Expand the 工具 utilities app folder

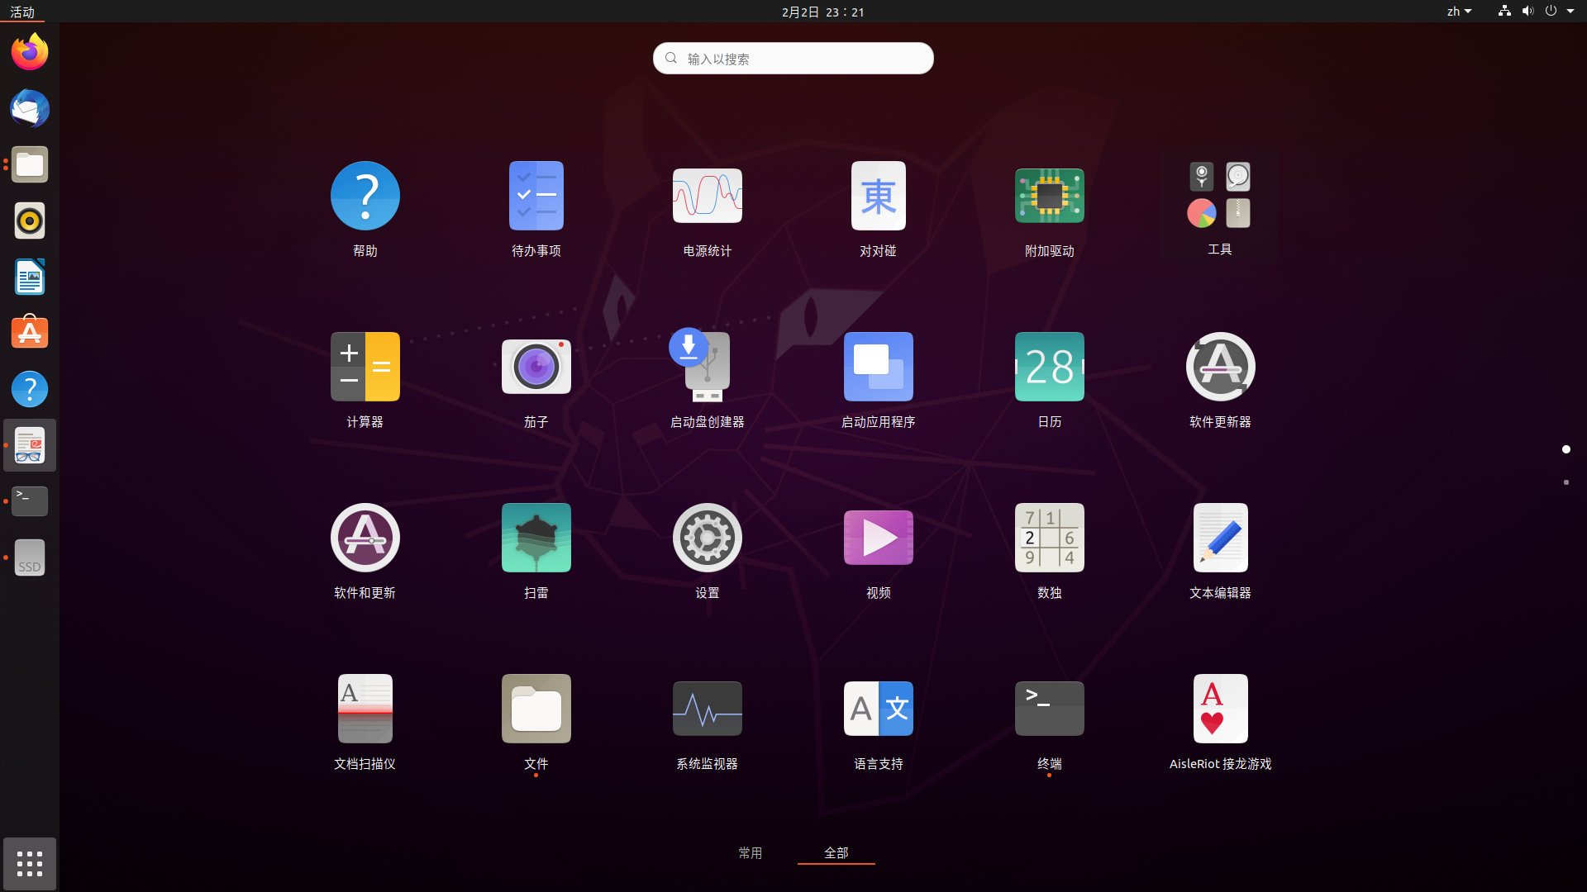point(1220,197)
